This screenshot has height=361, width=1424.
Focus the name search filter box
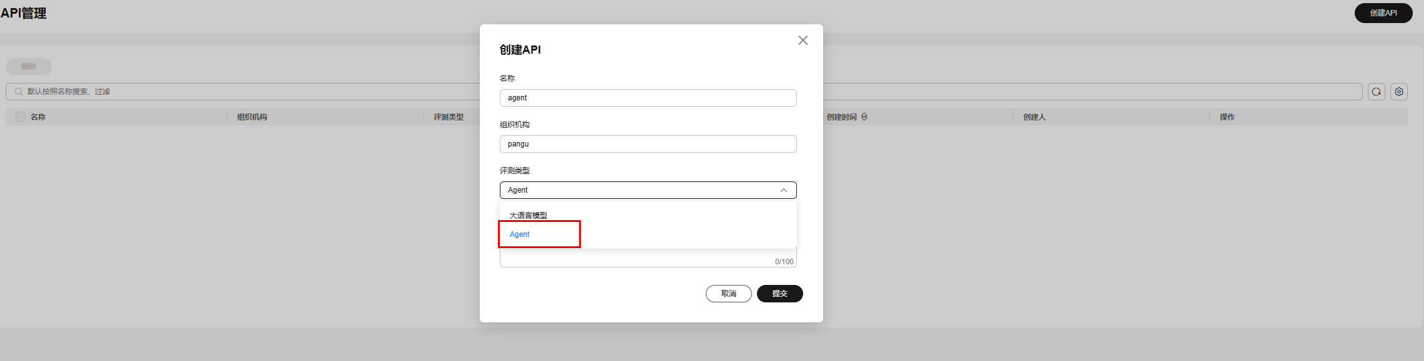click(250, 92)
